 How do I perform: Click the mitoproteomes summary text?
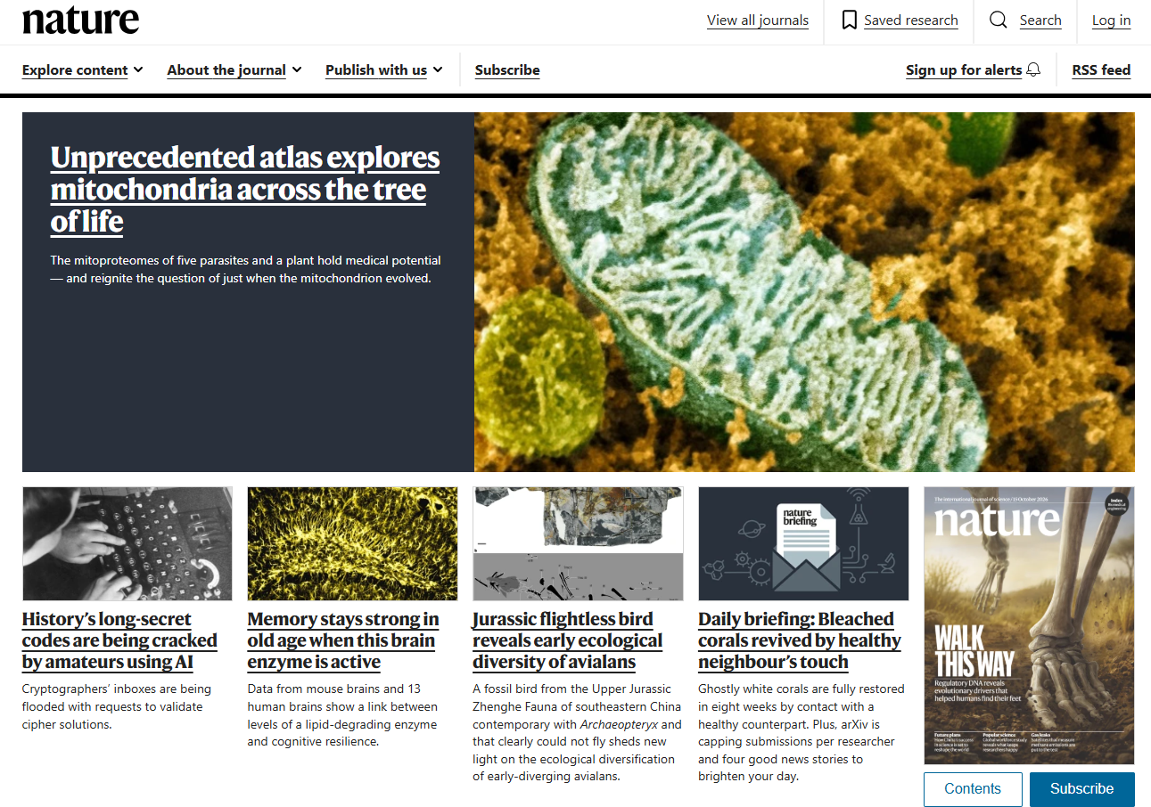click(245, 269)
